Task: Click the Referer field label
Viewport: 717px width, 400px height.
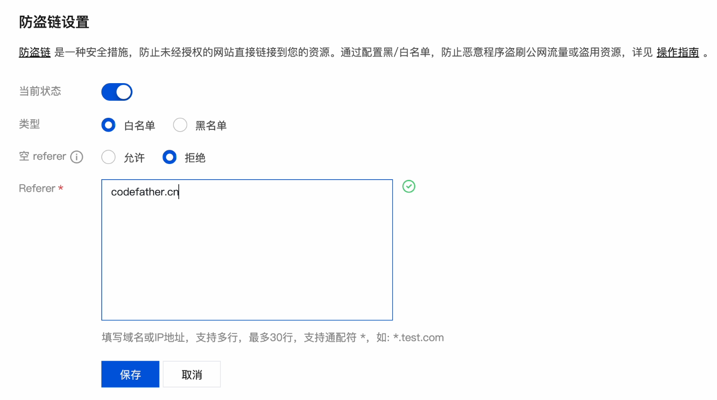Action: tap(37, 188)
